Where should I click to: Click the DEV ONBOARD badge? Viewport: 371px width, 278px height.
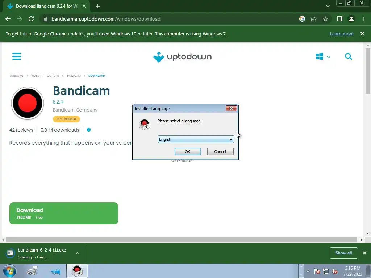[x=67, y=119]
